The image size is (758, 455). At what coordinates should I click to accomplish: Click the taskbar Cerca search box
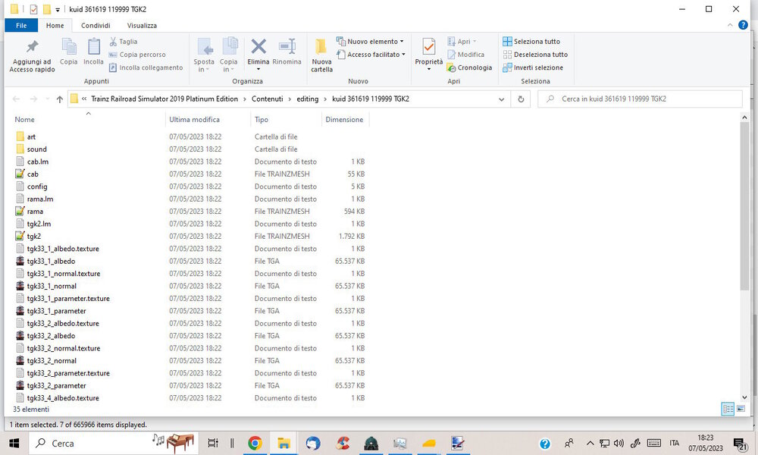(x=114, y=444)
